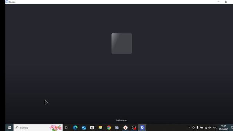This screenshot has height=131, width=233.
Task: Launch Google Chrome from the taskbar
Action: click(x=109, y=128)
